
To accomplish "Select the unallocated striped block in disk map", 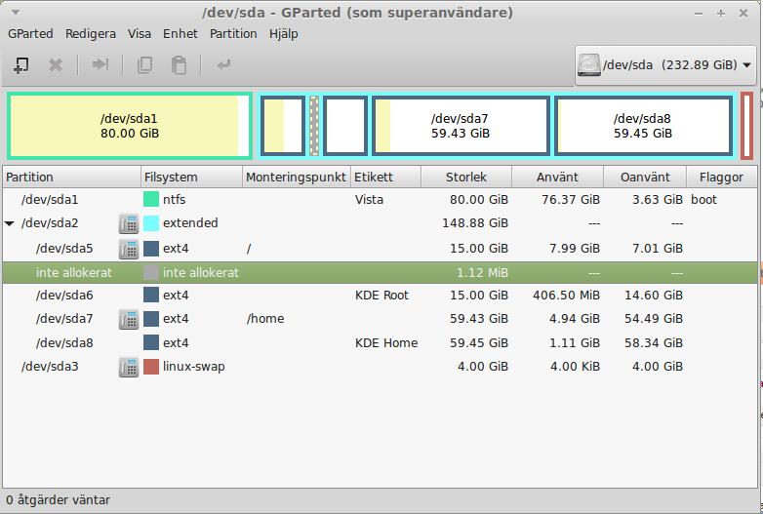I will coord(314,126).
